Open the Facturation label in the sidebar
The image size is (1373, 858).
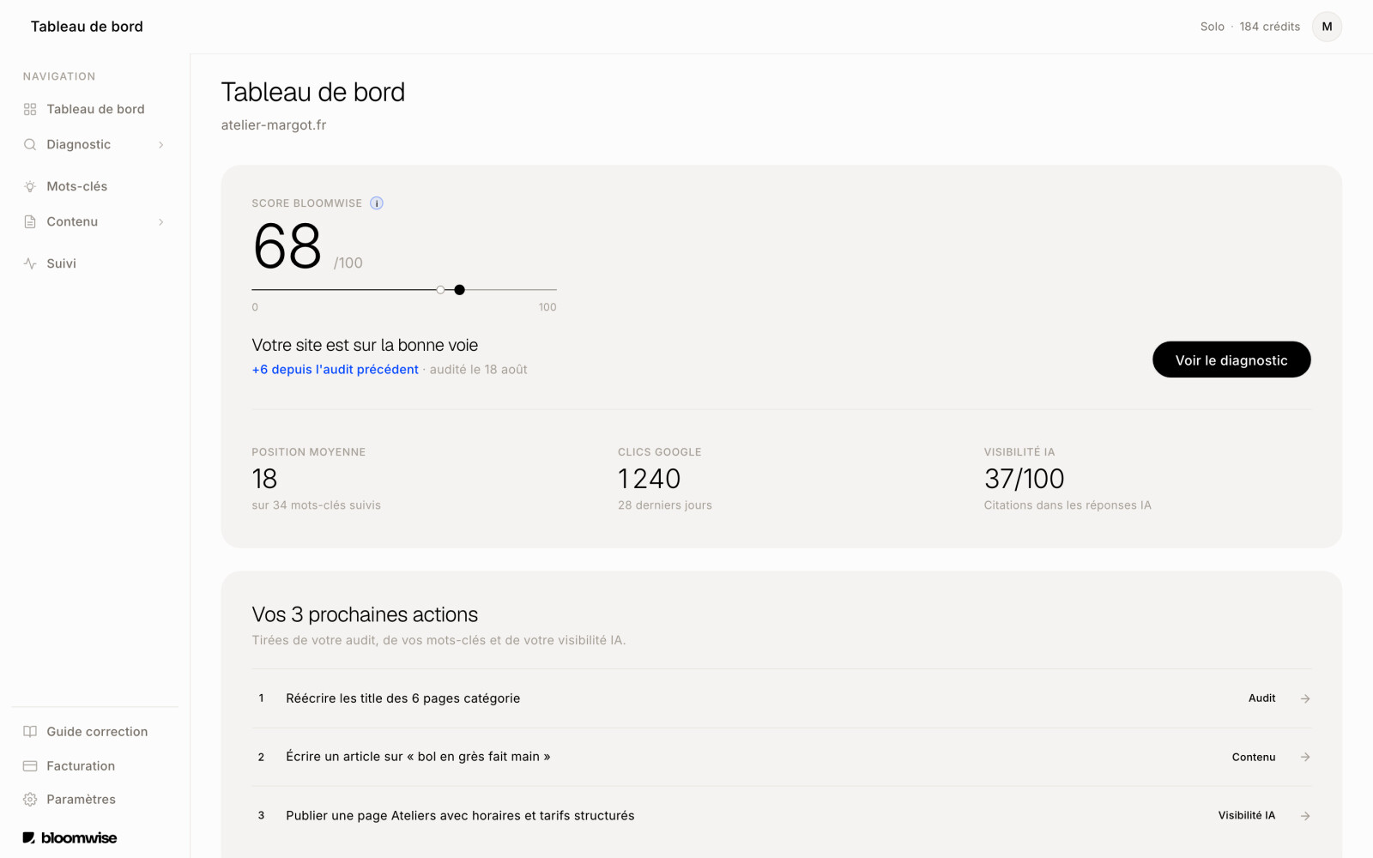pyautogui.click(x=81, y=766)
